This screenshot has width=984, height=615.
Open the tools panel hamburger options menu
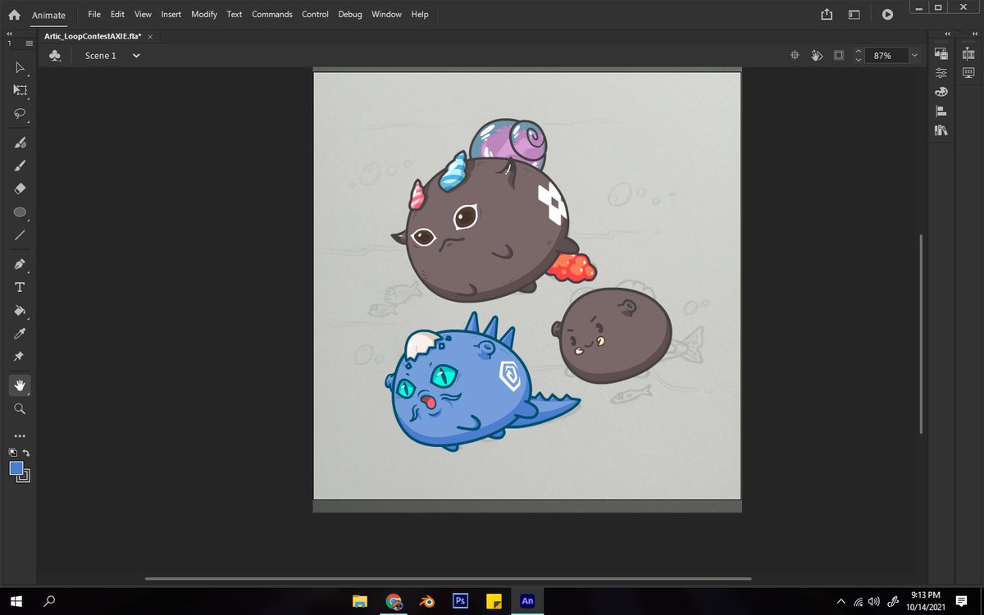(x=29, y=43)
